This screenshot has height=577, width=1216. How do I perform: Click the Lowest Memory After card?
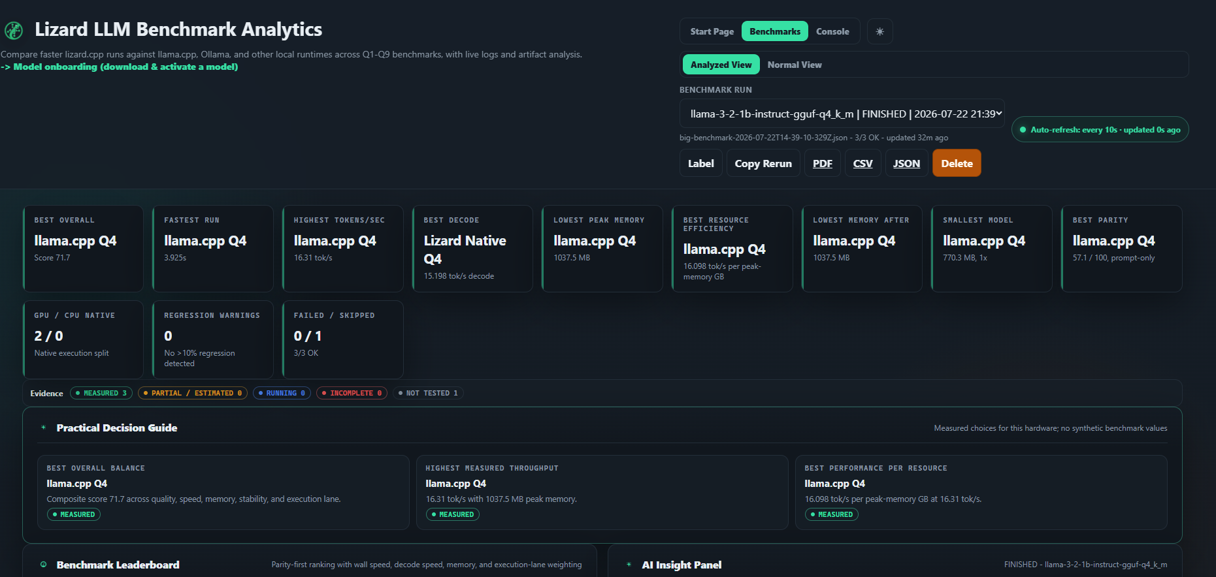[862, 249]
